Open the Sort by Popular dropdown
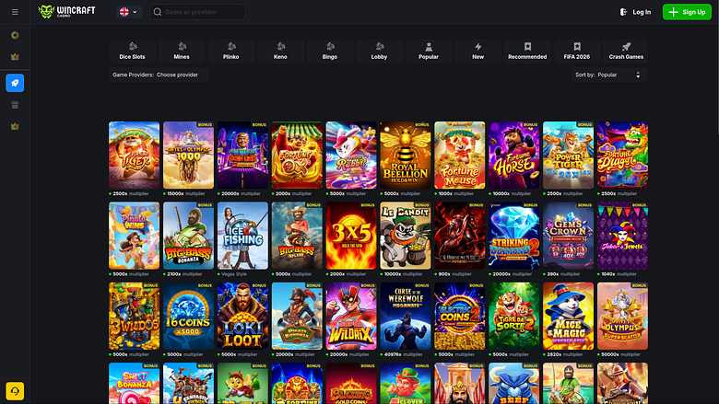Viewport: 719px width, 404px height. [609, 75]
